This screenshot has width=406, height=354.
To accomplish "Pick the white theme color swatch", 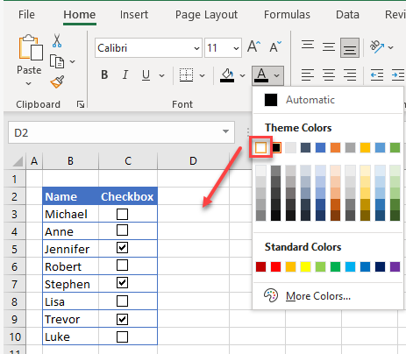I will click(x=260, y=147).
